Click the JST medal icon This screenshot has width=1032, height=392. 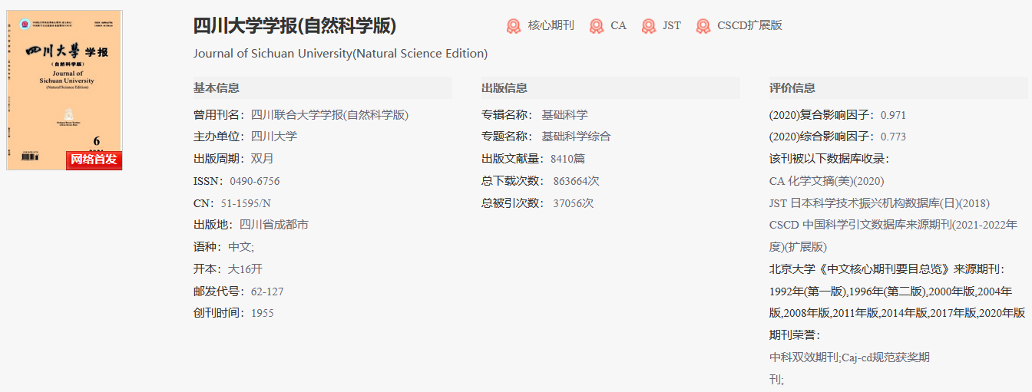pos(649,26)
